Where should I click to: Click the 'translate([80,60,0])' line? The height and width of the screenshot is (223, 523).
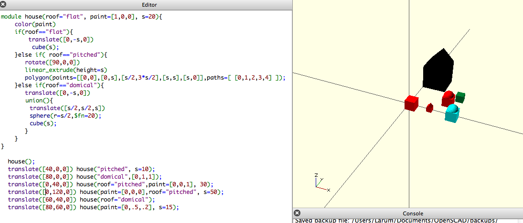(x=94, y=208)
